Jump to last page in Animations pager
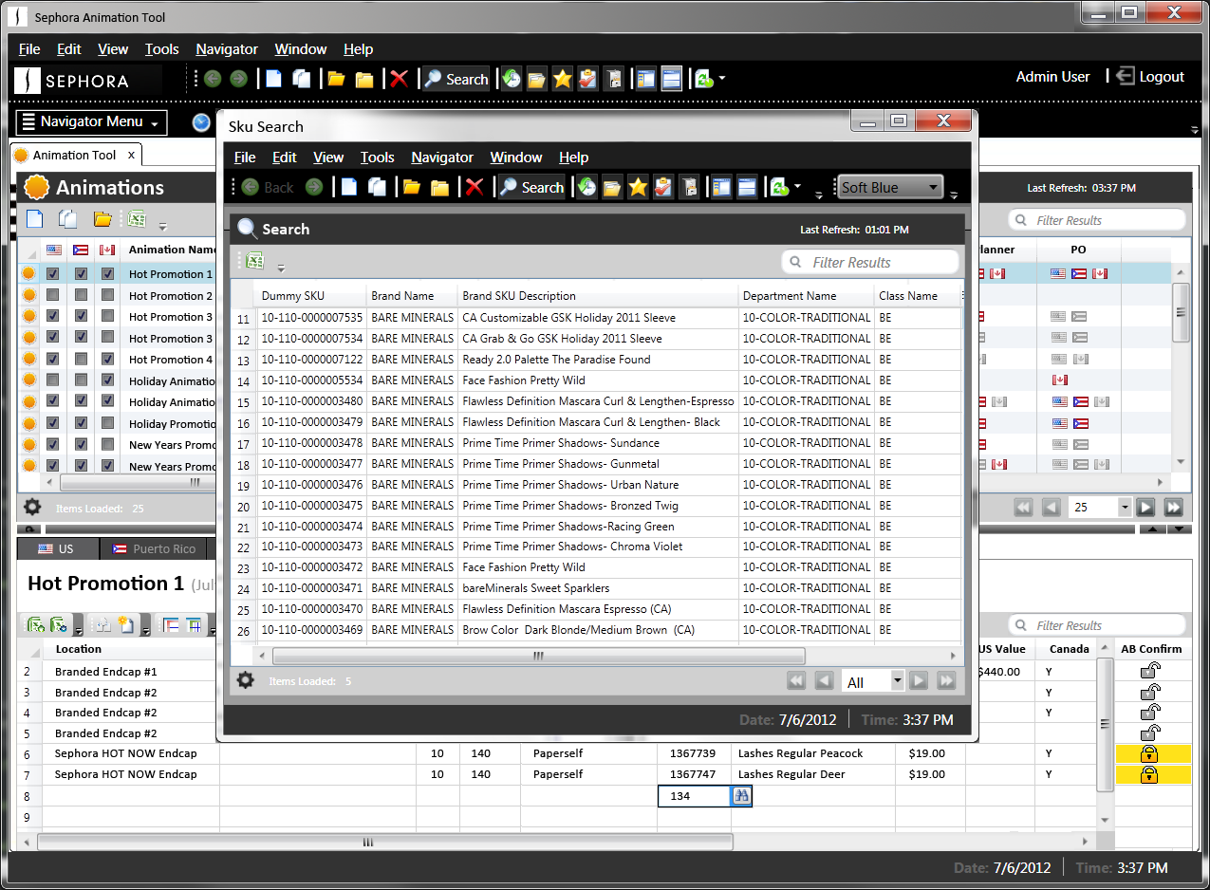Screen dimensions: 1210x890 tap(1174, 508)
